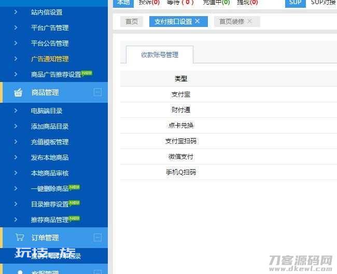Open 本地商品审核 menu entry
337x274 pixels.
point(50,173)
